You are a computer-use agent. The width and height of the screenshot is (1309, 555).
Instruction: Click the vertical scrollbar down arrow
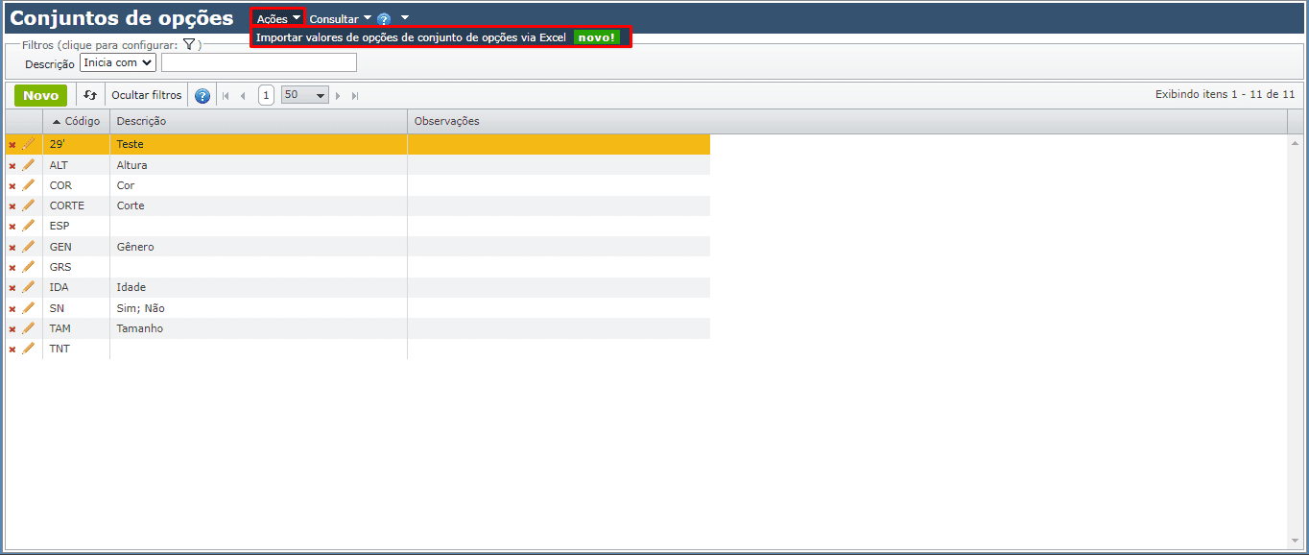(1295, 542)
